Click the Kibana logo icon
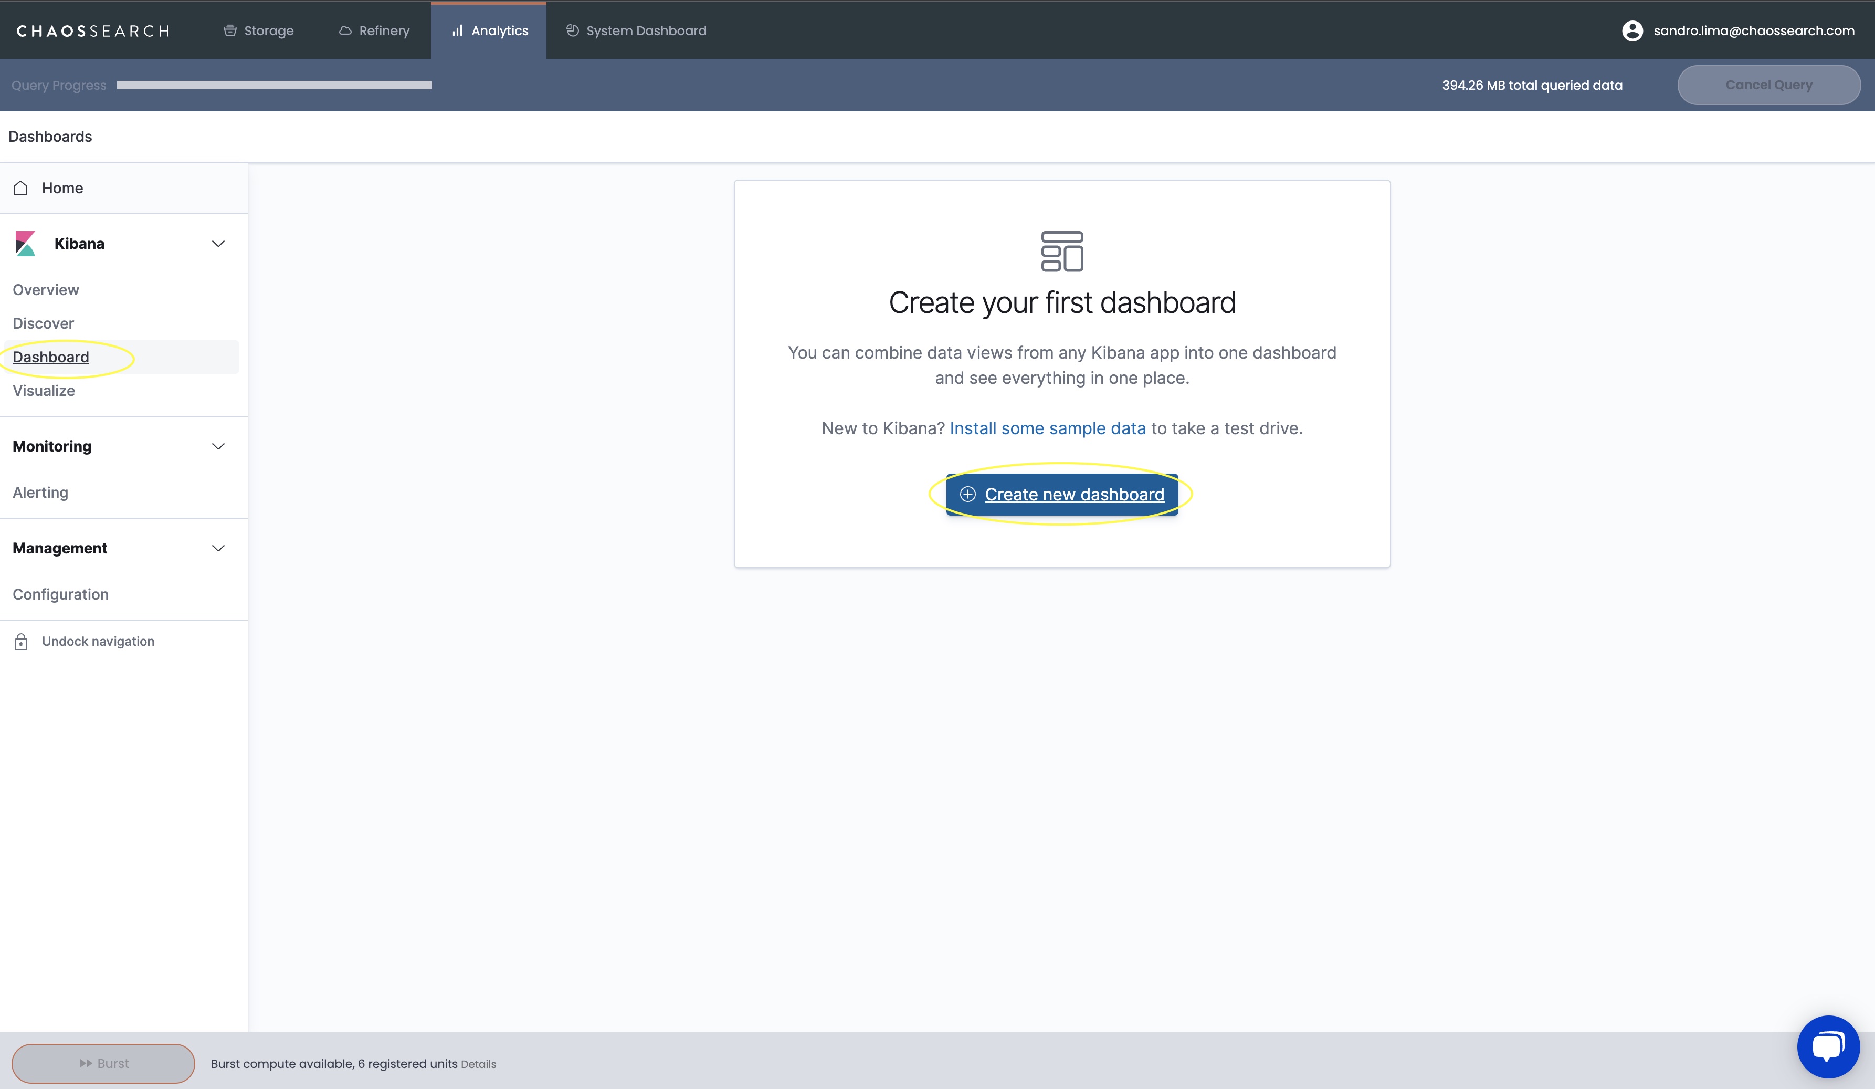The image size is (1875, 1089). click(x=25, y=244)
